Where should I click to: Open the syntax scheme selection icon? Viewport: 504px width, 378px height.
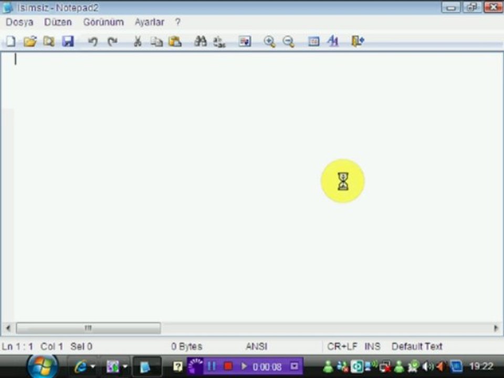click(x=314, y=41)
